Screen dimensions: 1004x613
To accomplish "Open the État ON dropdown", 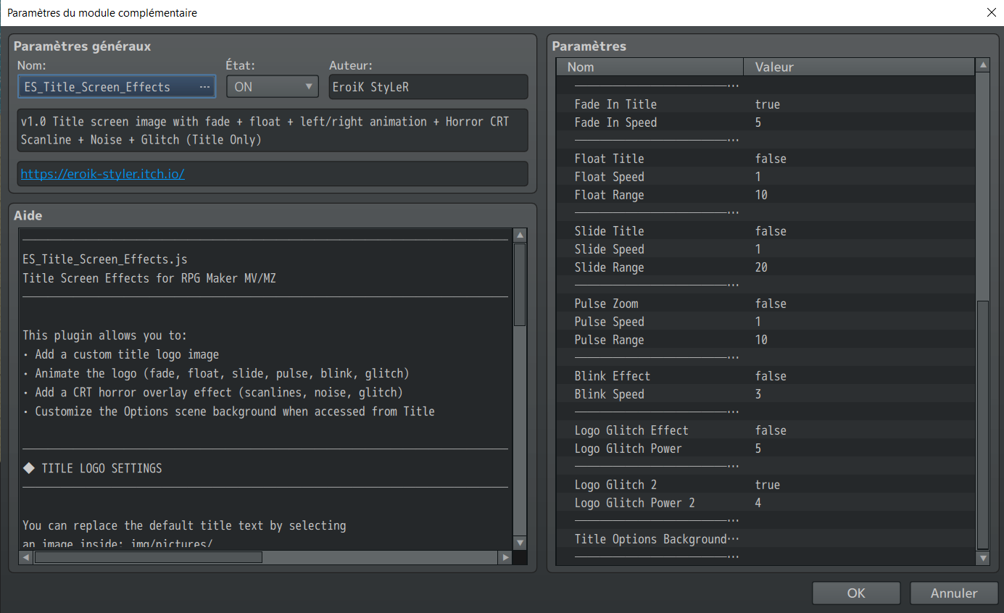I will coord(273,87).
